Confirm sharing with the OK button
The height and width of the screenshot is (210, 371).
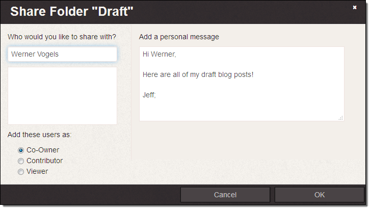tap(319, 195)
